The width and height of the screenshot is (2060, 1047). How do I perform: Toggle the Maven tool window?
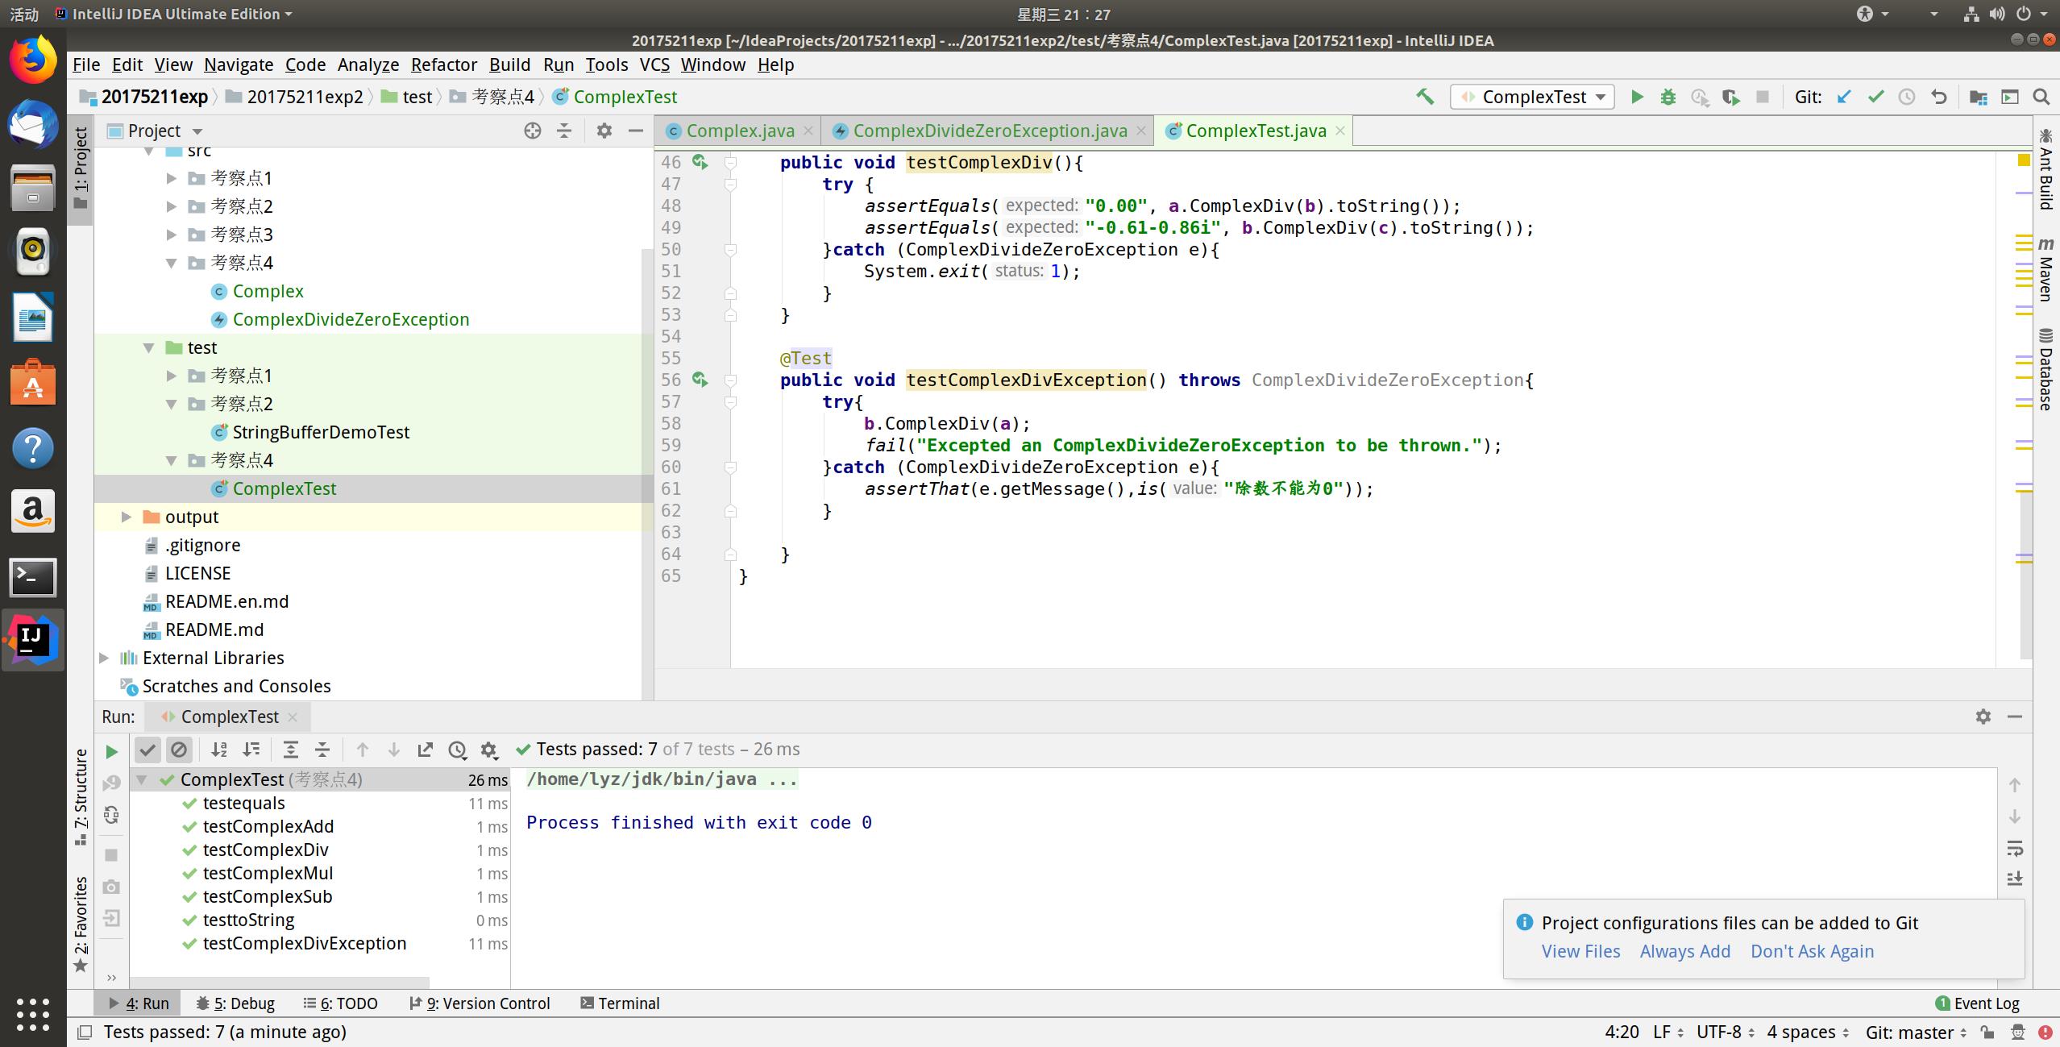coord(2045,270)
